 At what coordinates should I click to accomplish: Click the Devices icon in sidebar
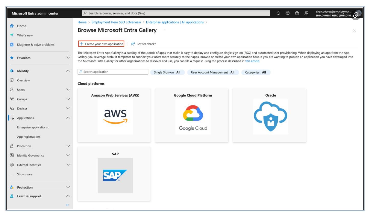click(12, 109)
